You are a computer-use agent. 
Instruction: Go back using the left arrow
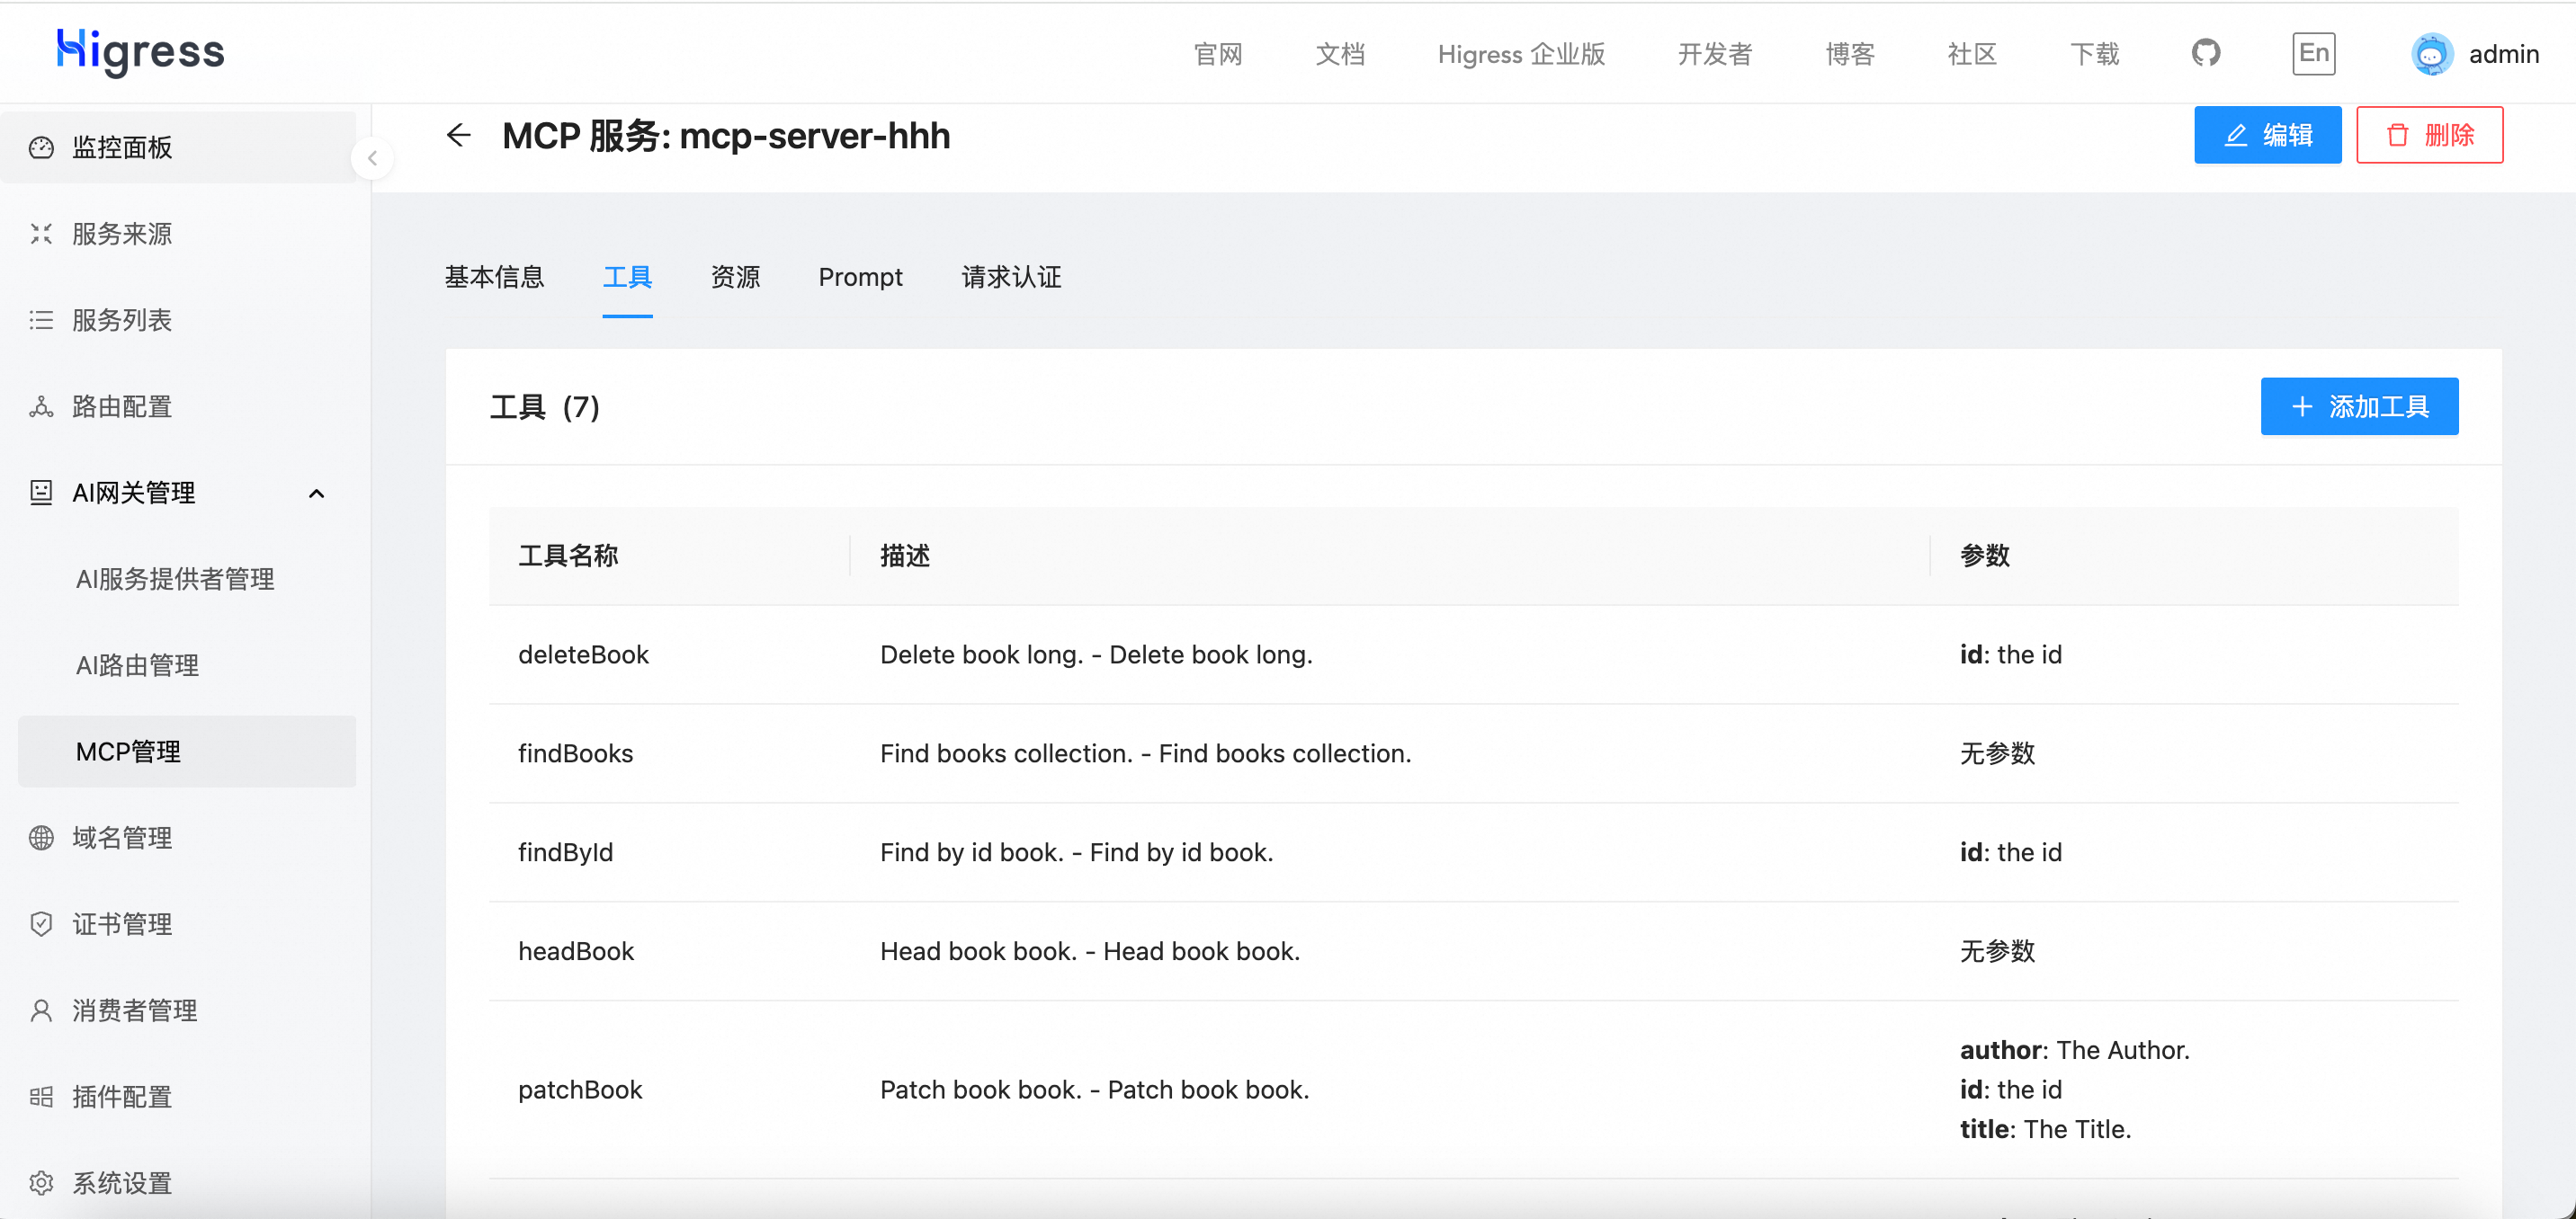tap(458, 135)
